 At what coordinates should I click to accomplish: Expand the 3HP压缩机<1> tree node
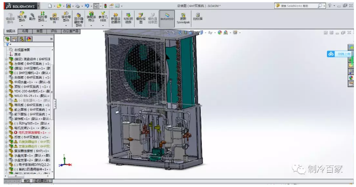click(x=6, y=69)
